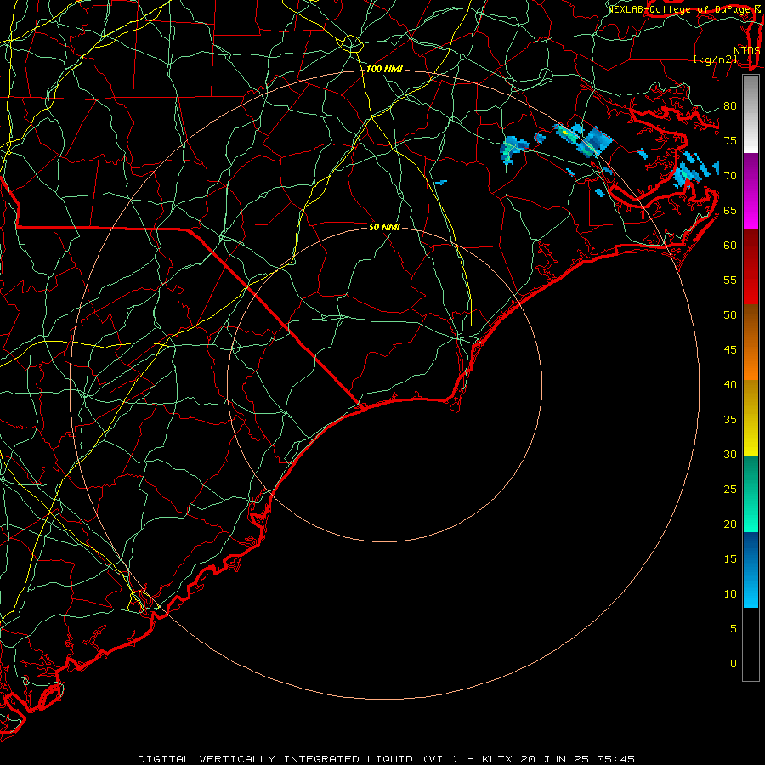Click the 65 value on the color scale
This screenshot has height=765, width=765.
(x=730, y=211)
